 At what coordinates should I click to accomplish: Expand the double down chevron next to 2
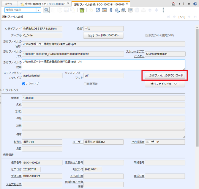(x=179, y=4)
